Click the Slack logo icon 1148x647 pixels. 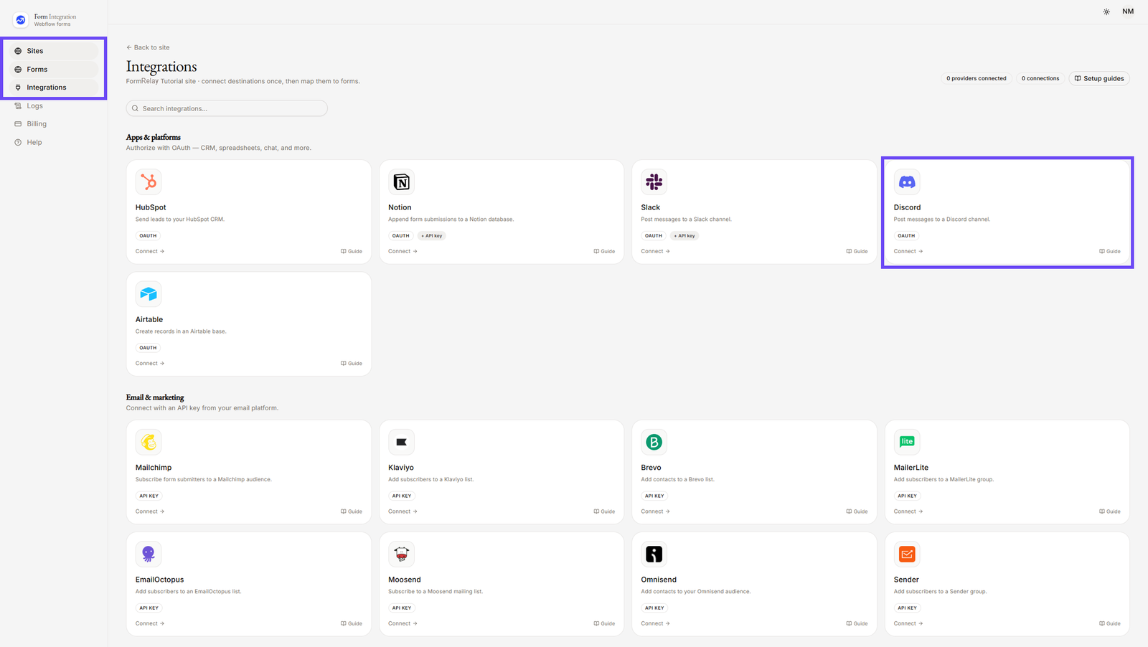[x=654, y=182]
